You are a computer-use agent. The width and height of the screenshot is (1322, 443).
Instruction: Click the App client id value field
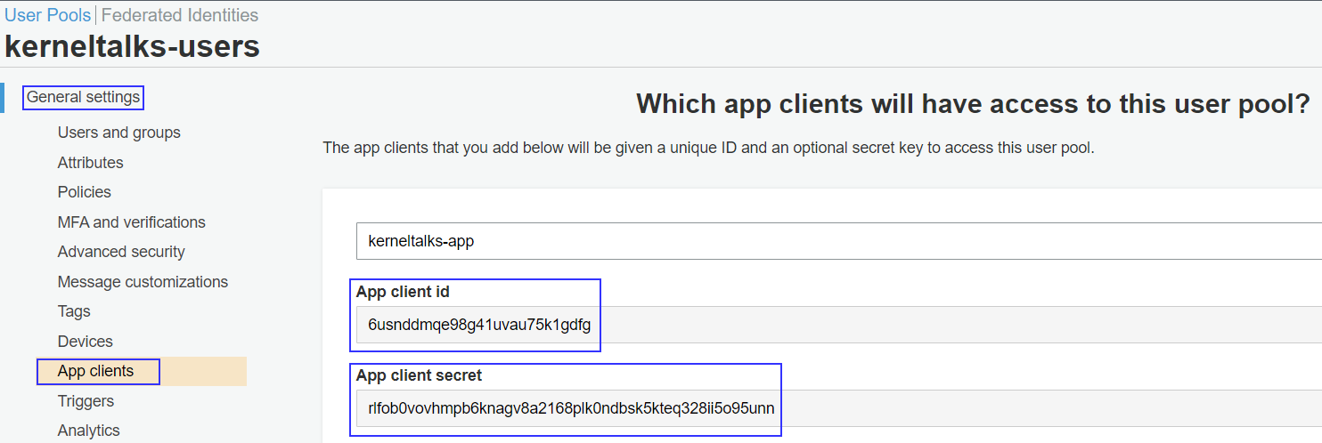pyautogui.click(x=838, y=325)
